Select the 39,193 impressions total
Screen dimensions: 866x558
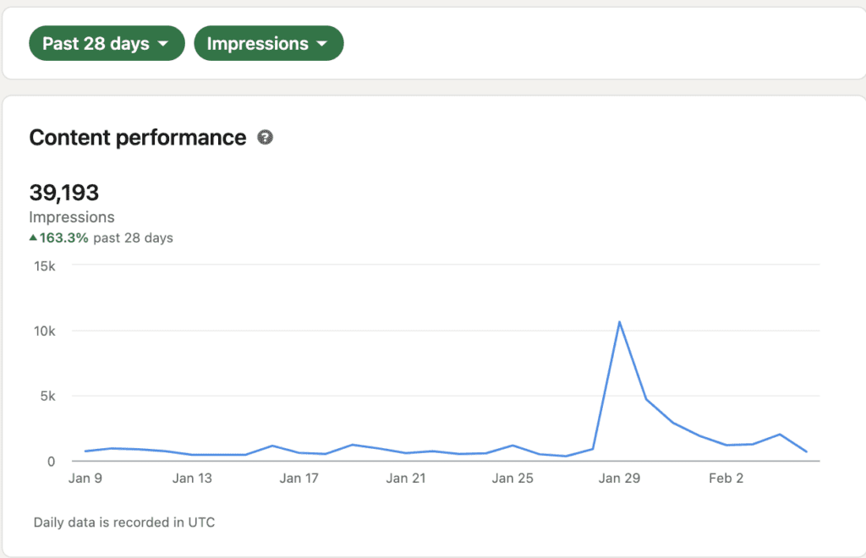[x=64, y=193]
